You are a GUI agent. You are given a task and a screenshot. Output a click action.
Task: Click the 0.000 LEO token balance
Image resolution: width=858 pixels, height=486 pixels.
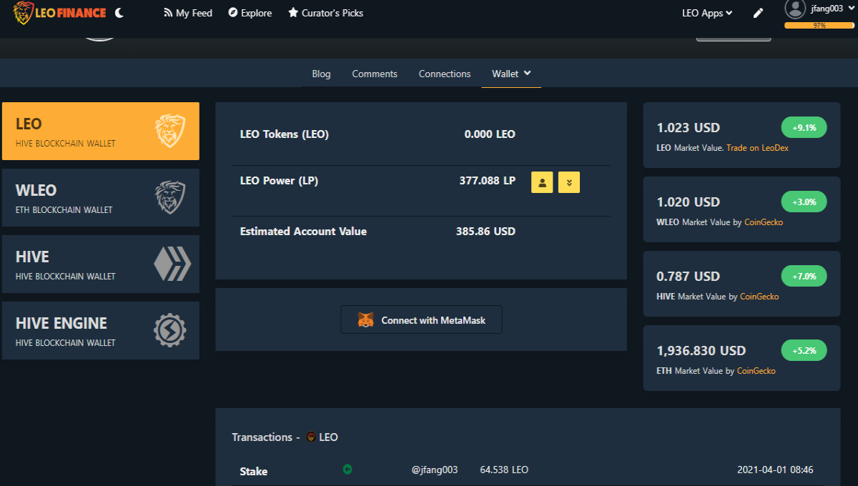[490, 134]
